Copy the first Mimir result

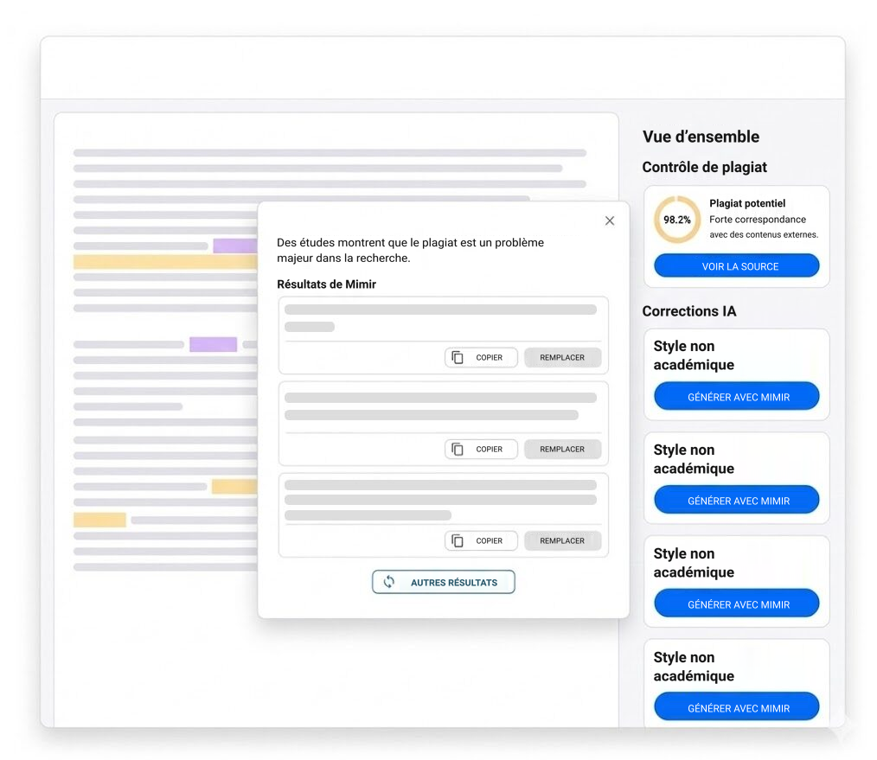coord(481,357)
